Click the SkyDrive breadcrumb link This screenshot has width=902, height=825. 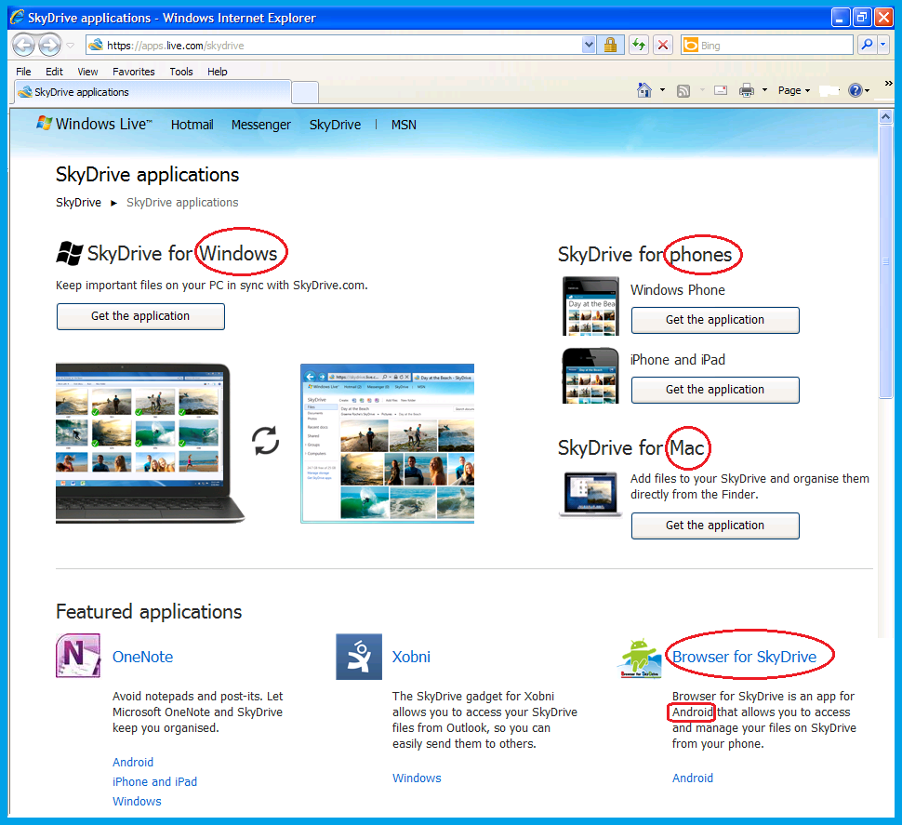78,203
